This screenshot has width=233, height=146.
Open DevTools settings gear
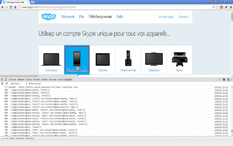pos(224,80)
